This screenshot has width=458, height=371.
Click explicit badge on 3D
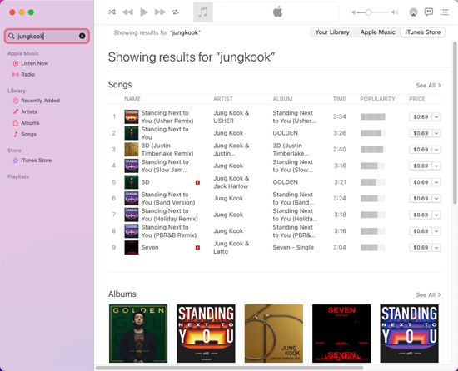[x=197, y=182]
